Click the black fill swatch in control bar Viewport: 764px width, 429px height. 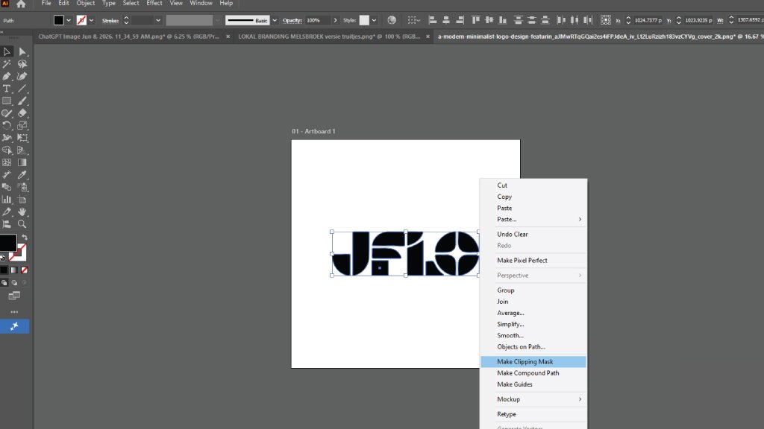59,20
